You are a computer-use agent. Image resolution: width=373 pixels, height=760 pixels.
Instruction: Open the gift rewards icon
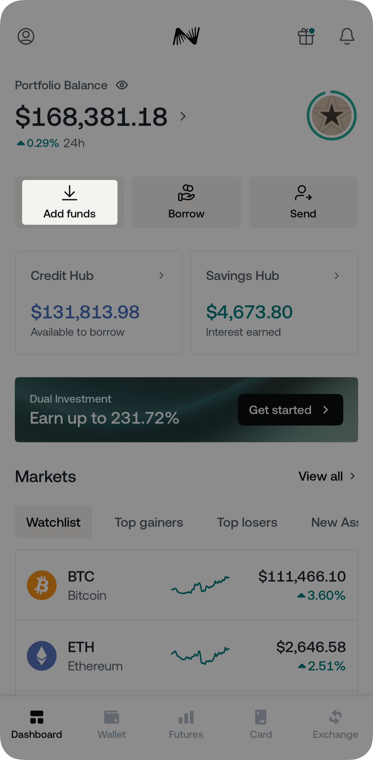(x=306, y=37)
